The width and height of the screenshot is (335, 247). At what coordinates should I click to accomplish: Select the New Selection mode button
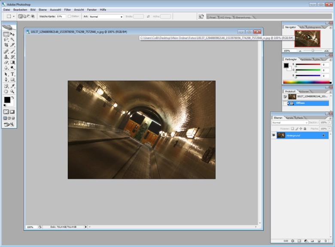pos(20,16)
